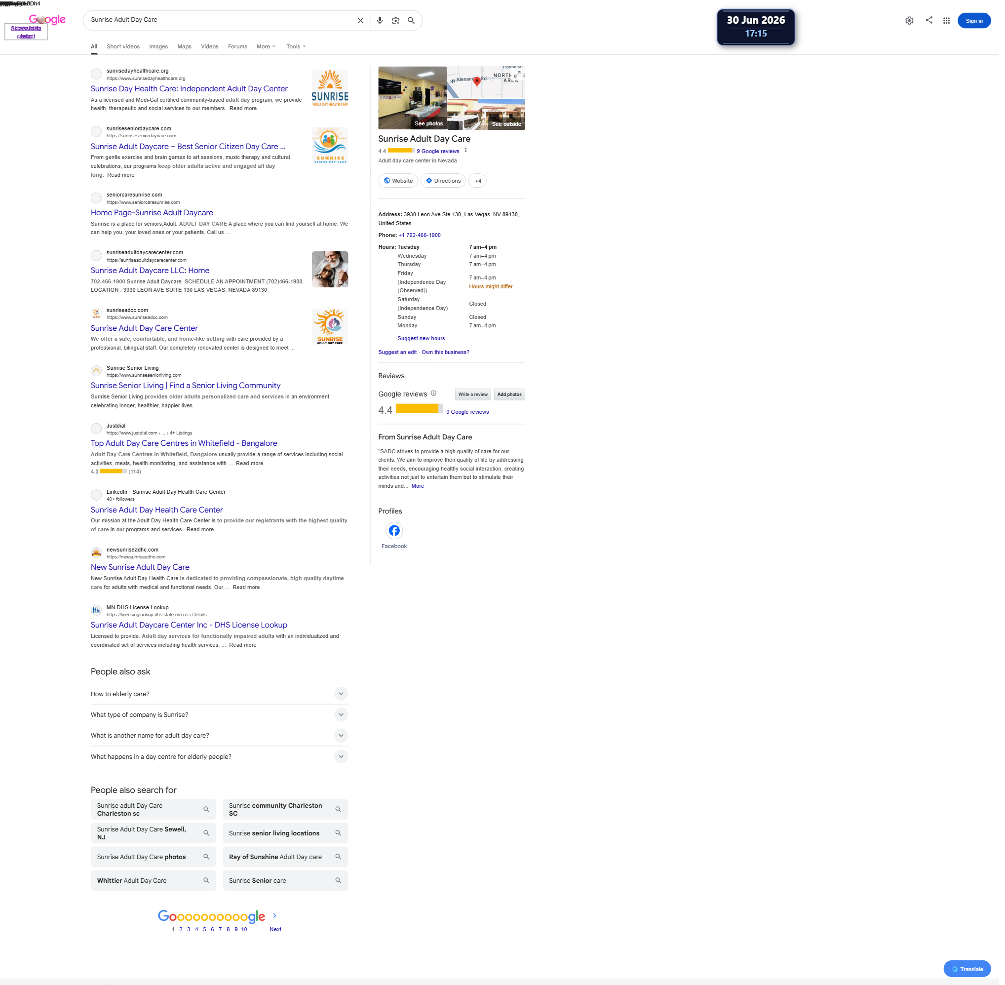Start voice search with the microphone icon
Viewport: 1005px width, 985px height.
coord(380,21)
